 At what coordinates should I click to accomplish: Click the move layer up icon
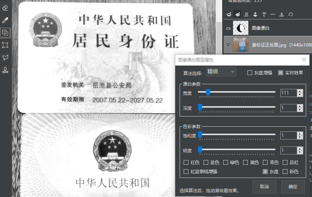pos(255,14)
